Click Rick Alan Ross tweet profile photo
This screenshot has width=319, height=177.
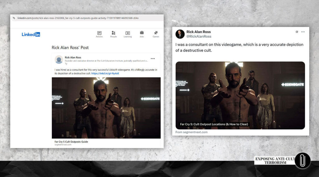pos(180,34)
